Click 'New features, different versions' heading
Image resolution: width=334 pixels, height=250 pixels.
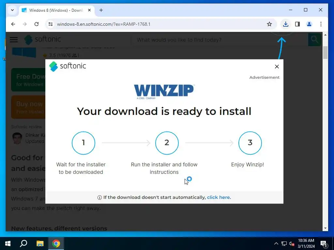click(x=59, y=228)
